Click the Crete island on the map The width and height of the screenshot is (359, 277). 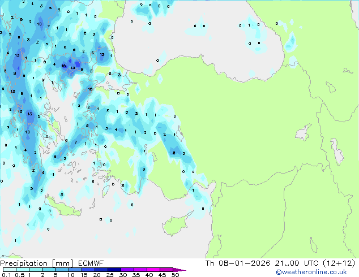tap(62, 207)
